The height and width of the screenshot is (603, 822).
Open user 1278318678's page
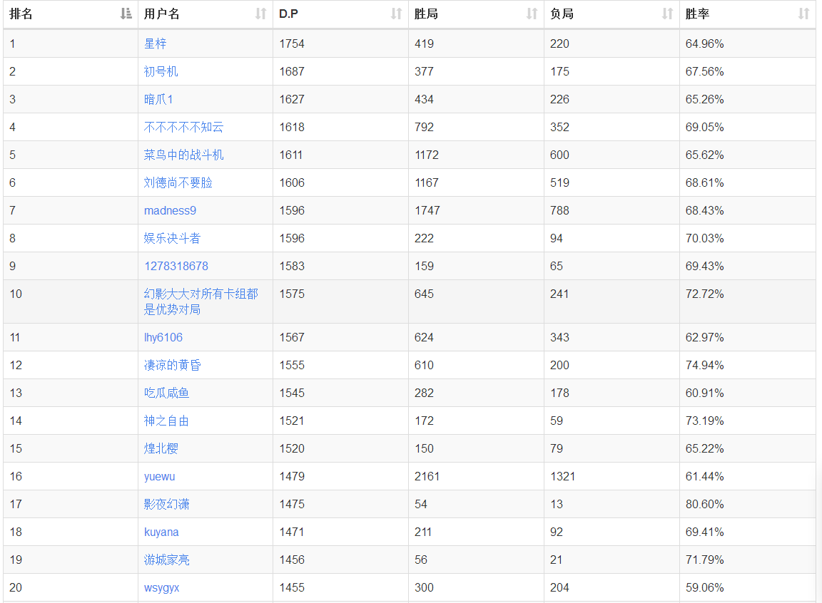pos(176,266)
